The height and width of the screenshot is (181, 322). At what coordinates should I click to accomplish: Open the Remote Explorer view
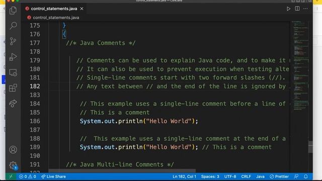click(x=13, y=72)
